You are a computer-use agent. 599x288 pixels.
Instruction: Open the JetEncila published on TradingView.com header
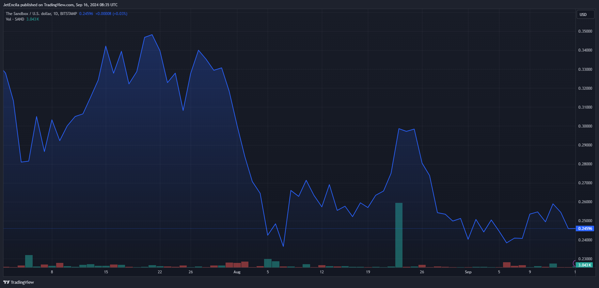60,5
